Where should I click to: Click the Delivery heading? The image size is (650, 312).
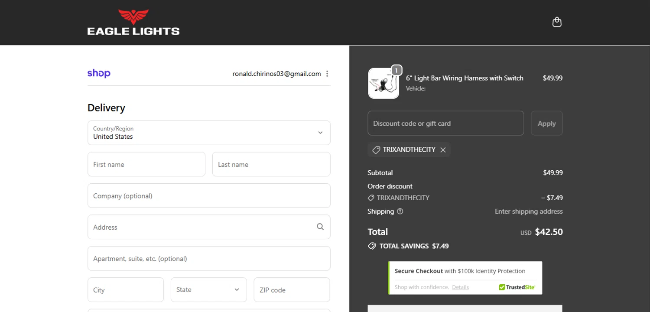pyautogui.click(x=106, y=108)
